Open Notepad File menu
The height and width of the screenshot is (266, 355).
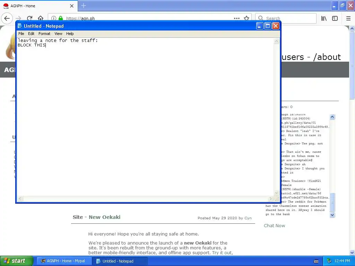[21, 34]
